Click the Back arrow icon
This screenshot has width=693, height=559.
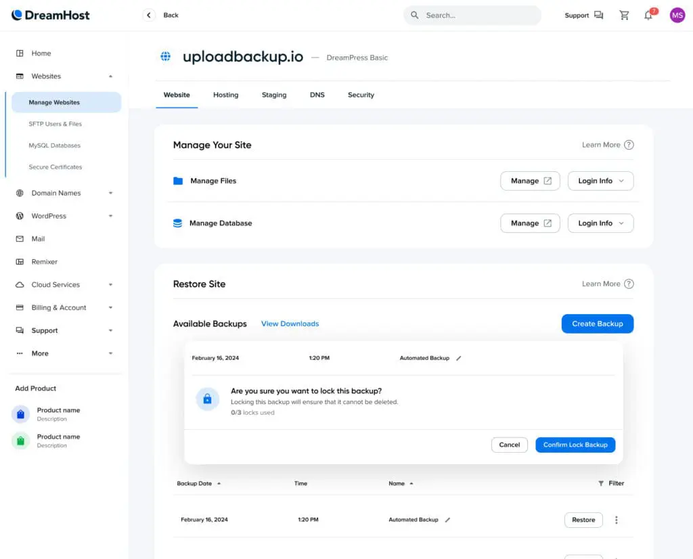(149, 15)
